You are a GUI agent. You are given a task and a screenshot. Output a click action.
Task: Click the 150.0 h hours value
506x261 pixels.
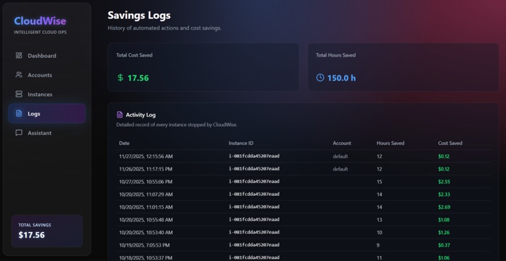pyautogui.click(x=342, y=78)
